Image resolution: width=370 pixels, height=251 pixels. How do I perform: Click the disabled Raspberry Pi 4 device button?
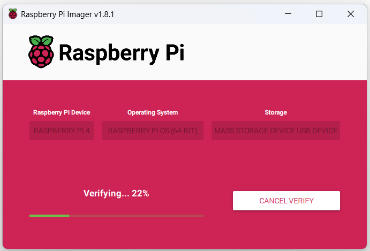(62, 131)
